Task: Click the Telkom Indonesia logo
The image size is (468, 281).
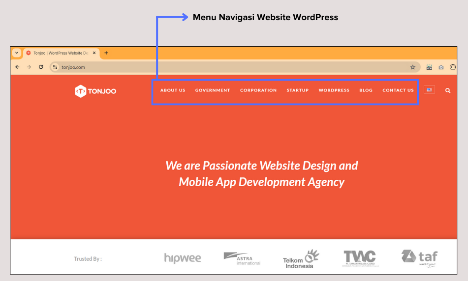Action: coord(301,259)
